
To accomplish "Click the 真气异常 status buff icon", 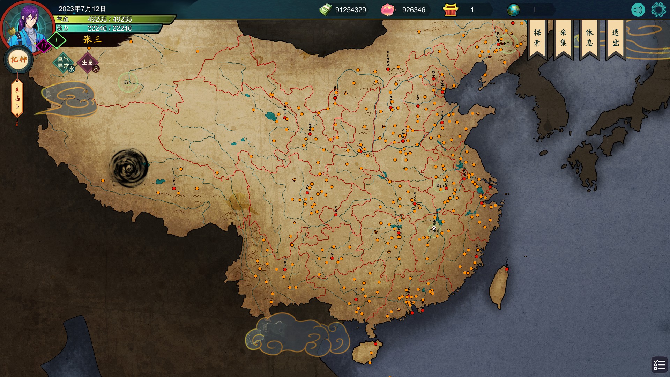I will (64, 63).
